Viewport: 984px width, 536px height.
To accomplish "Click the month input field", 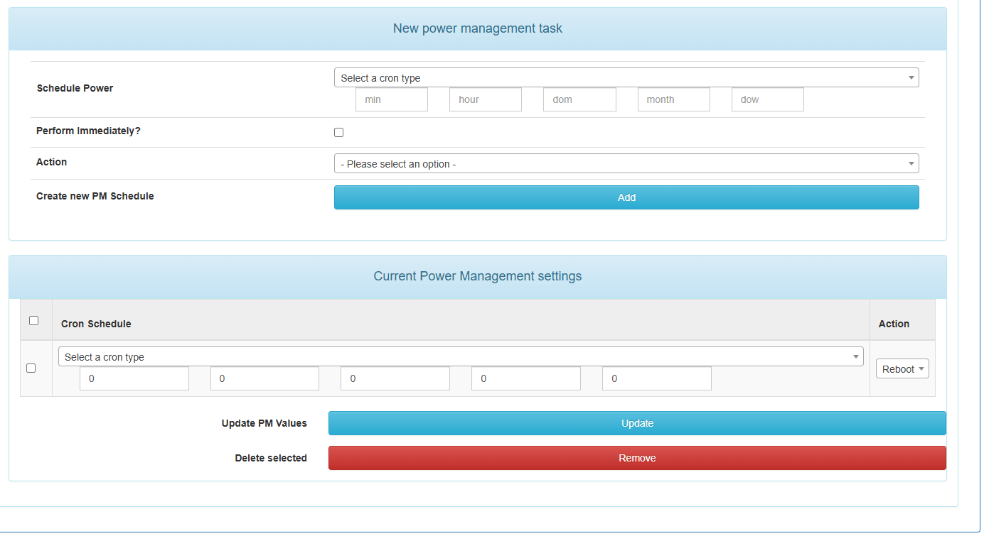I will 673,99.
